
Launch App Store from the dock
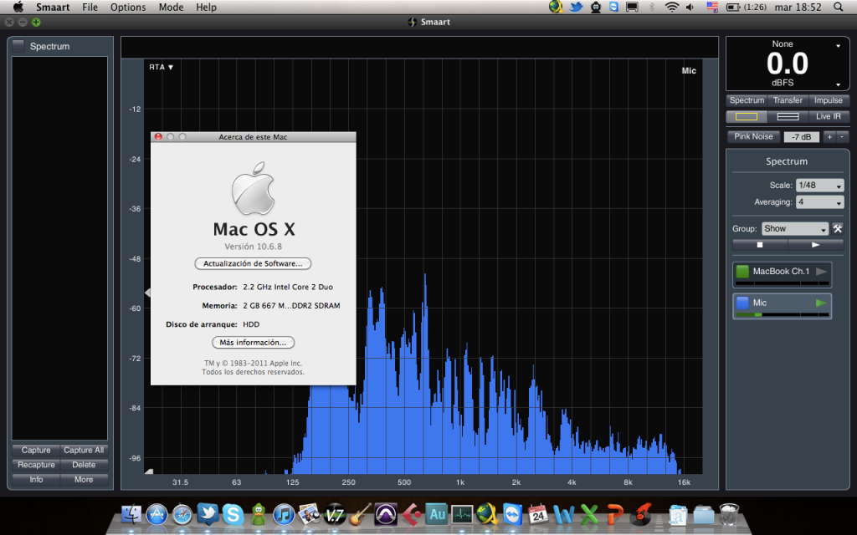pyautogui.click(x=157, y=514)
